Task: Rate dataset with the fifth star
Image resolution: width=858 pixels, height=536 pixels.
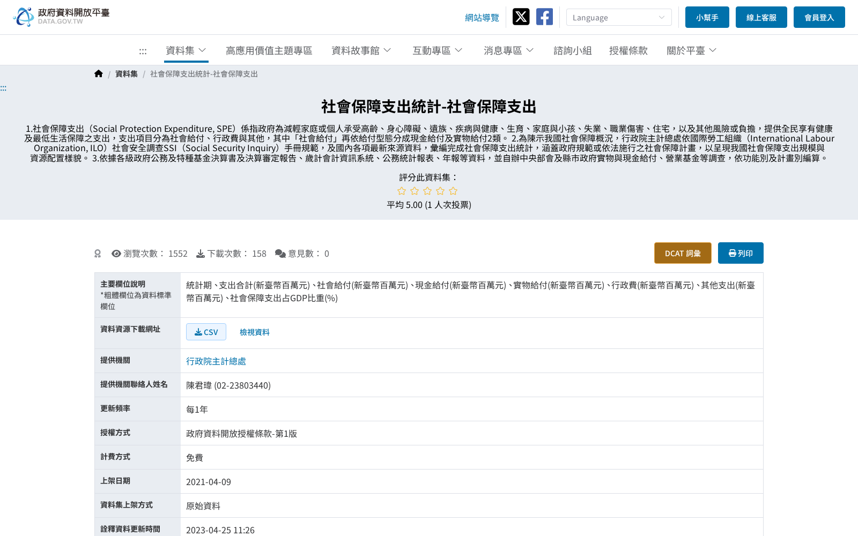Action: (x=453, y=191)
